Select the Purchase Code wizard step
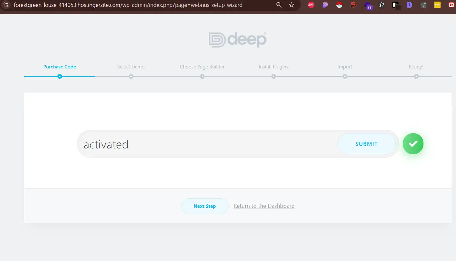Viewport: 456px width, 261px height. (x=60, y=67)
